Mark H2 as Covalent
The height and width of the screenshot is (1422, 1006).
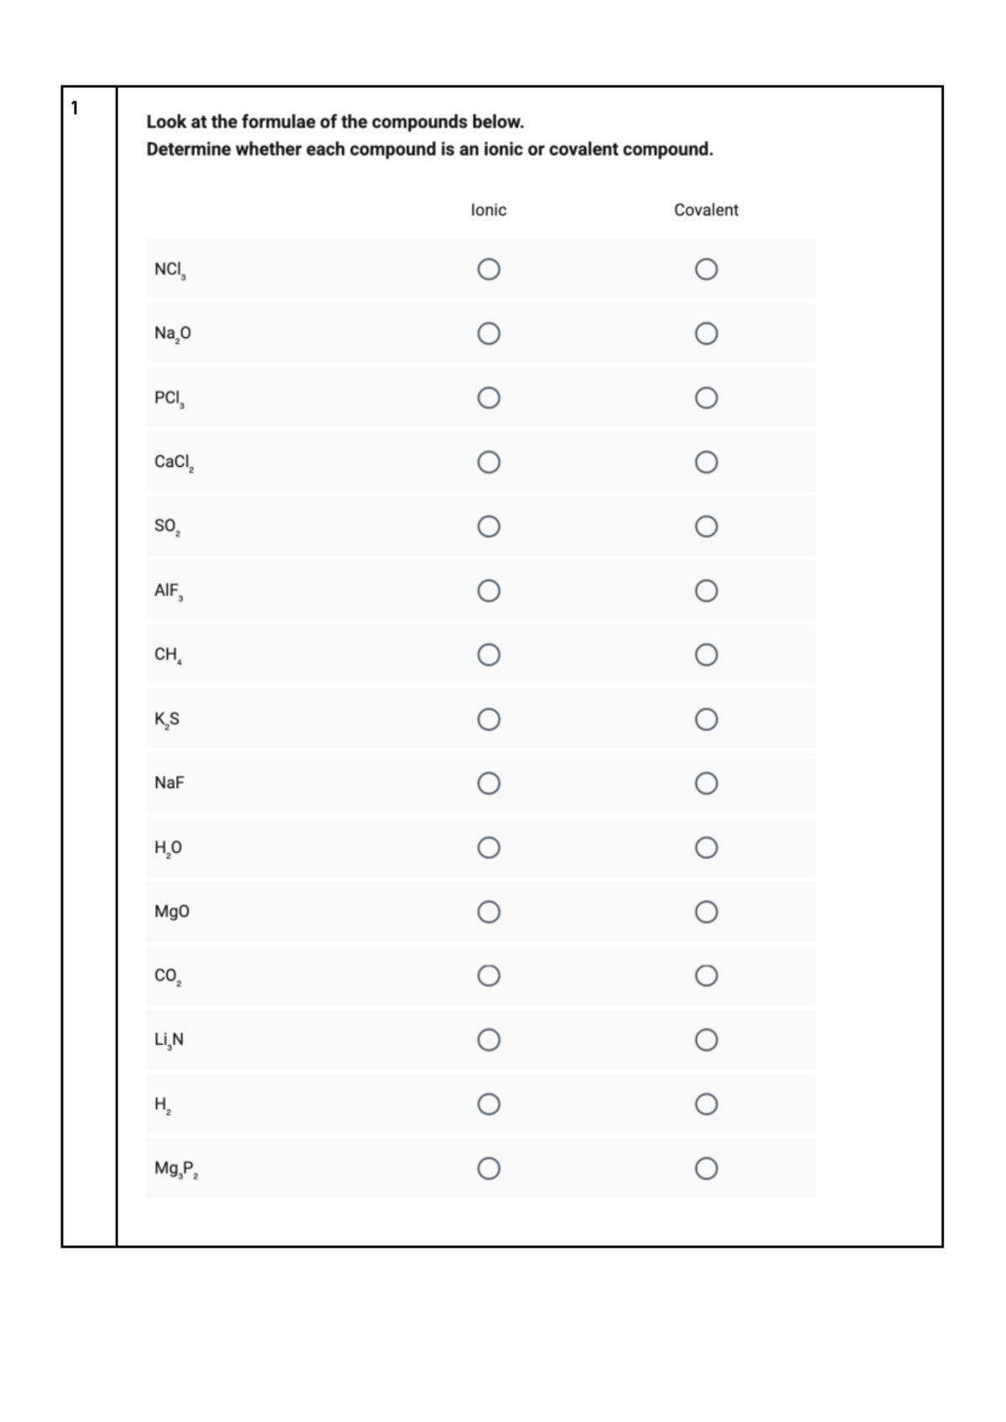pyautogui.click(x=706, y=1104)
